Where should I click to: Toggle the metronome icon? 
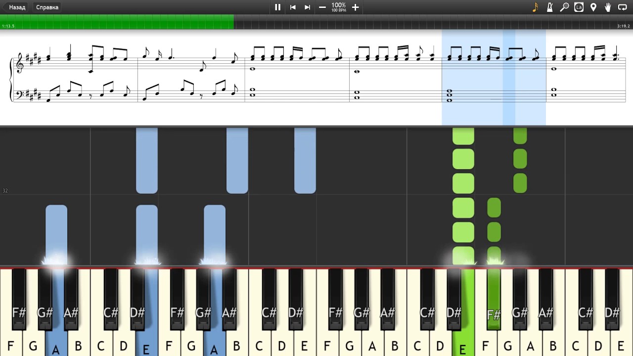(549, 7)
